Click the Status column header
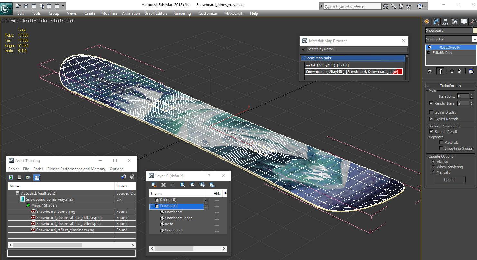The height and width of the screenshot is (260, 477). point(125,186)
